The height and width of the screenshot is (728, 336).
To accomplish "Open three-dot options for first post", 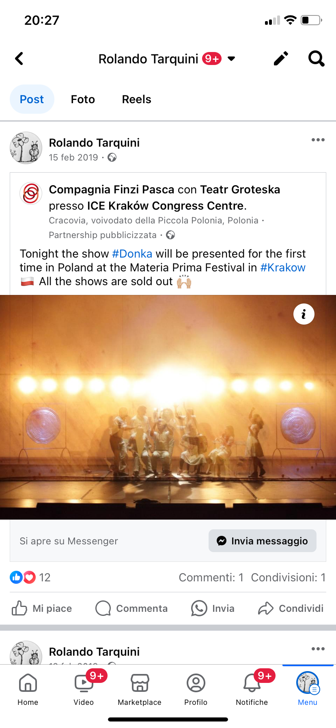I will coord(318,140).
